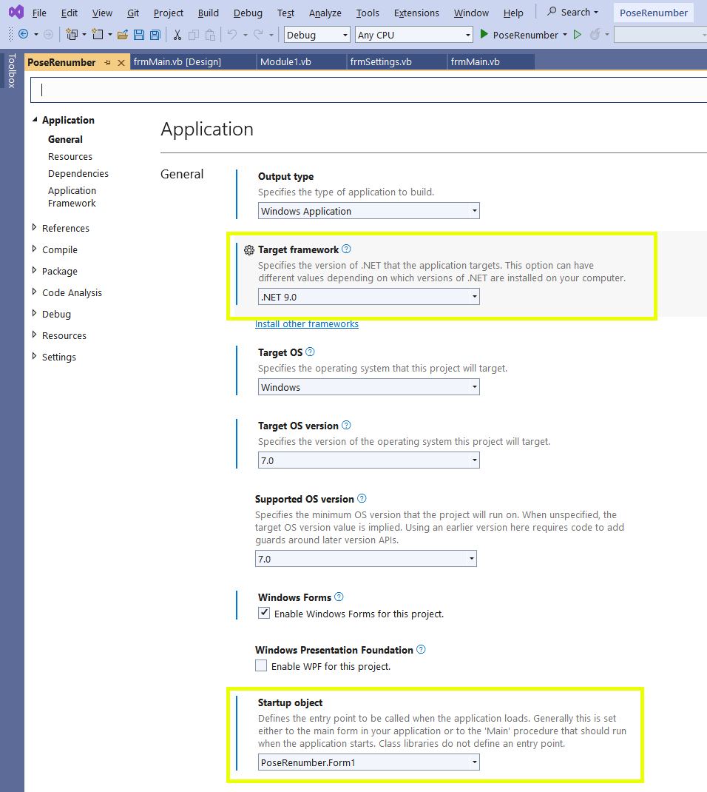The width and height of the screenshot is (707, 792).
Task: Open the Target framework .NET 9.0 dropdown
Action: point(369,297)
